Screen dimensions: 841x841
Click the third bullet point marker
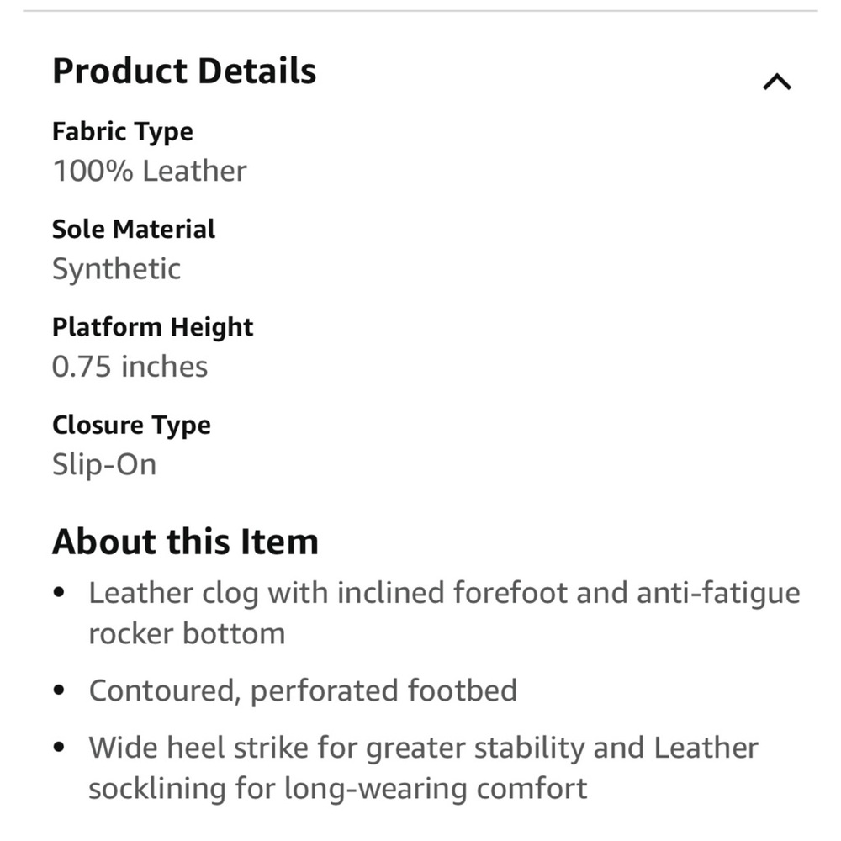(59, 747)
